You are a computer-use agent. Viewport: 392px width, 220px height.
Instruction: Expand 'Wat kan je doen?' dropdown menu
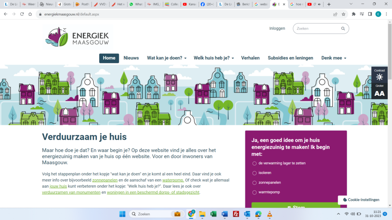[x=167, y=58]
